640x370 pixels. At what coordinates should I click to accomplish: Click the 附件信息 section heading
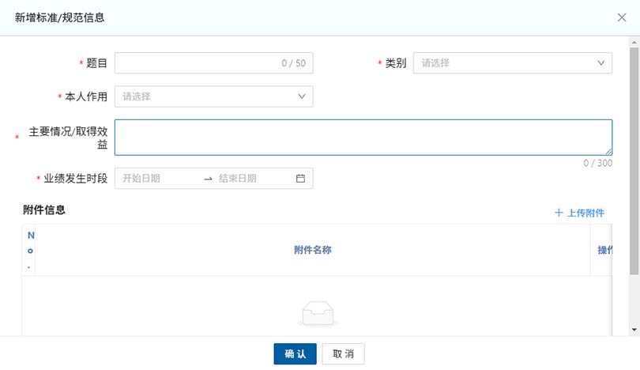44,210
